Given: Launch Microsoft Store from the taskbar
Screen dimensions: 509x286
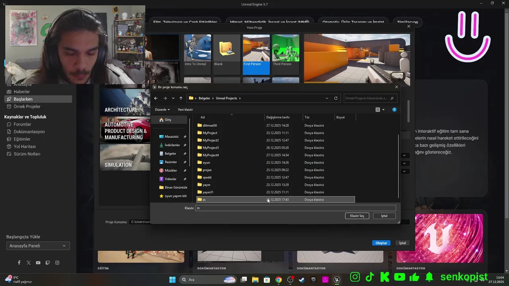Looking at the screenshot, I should click(267, 280).
